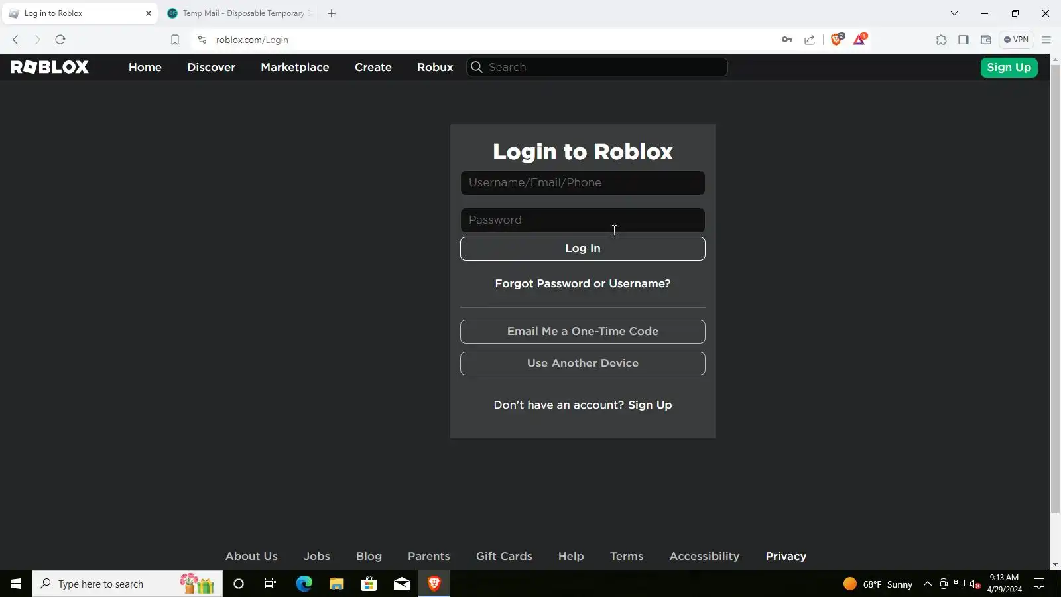This screenshot has height=597, width=1061.
Task: Launch Microsoft Edge from the taskbar
Action: coord(304,584)
